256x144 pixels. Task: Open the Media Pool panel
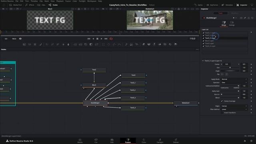[16, 5]
